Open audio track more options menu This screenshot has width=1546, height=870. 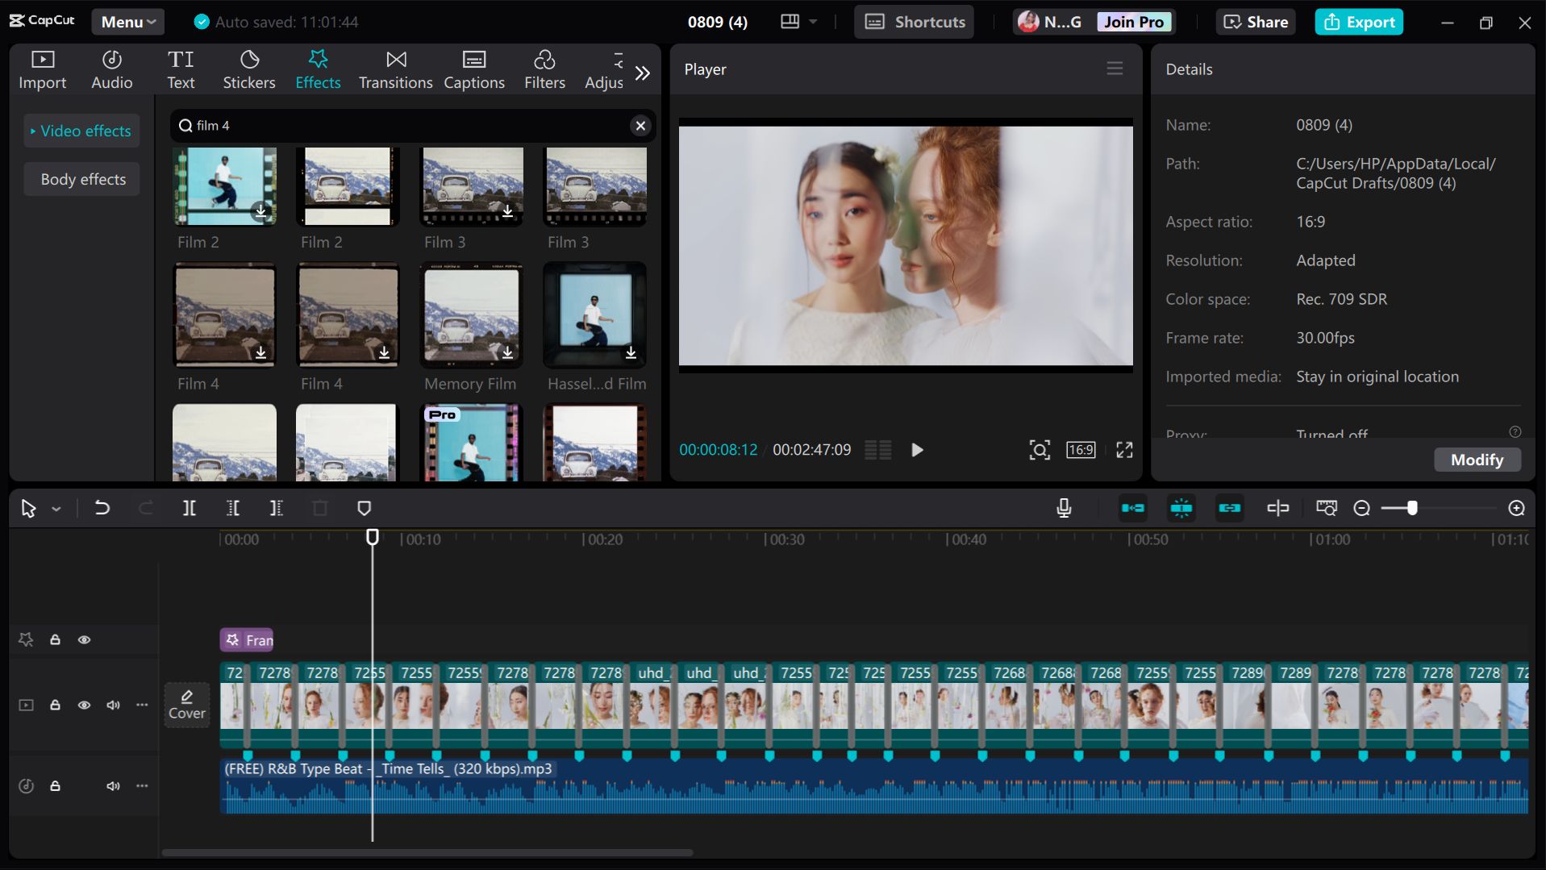142,785
